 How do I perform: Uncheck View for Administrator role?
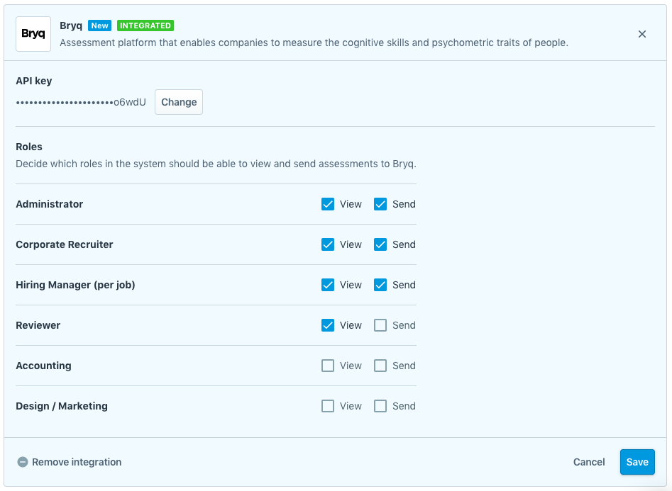(x=328, y=204)
